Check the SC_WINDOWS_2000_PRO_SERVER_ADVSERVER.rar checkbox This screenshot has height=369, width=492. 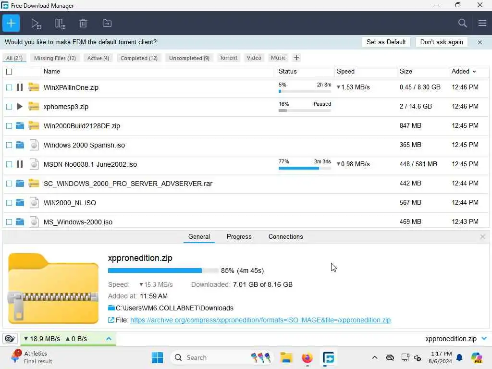pos(9,183)
